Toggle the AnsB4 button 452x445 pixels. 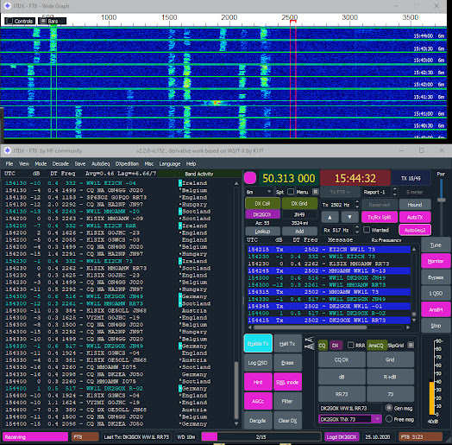[x=436, y=309]
